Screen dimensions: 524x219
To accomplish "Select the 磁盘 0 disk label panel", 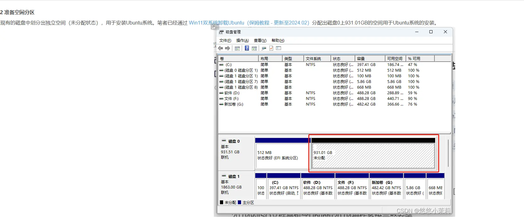I will pos(236,153).
